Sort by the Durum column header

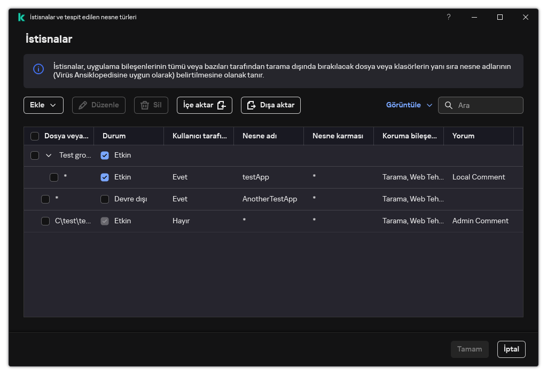pyautogui.click(x=114, y=136)
